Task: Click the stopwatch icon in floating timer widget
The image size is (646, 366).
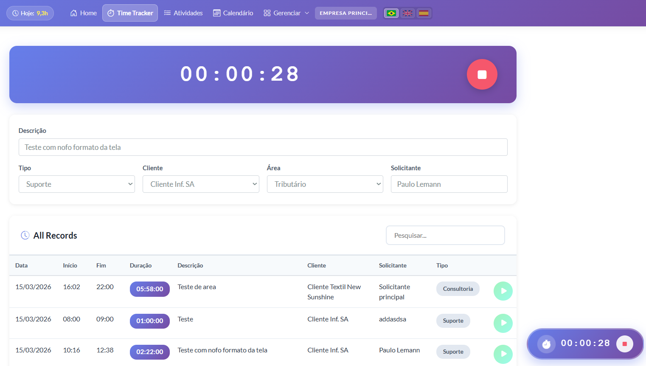Action: tap(546, 344)
